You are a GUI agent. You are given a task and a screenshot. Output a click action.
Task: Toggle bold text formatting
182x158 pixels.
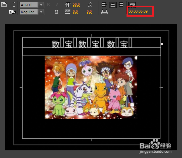(48, 5)
